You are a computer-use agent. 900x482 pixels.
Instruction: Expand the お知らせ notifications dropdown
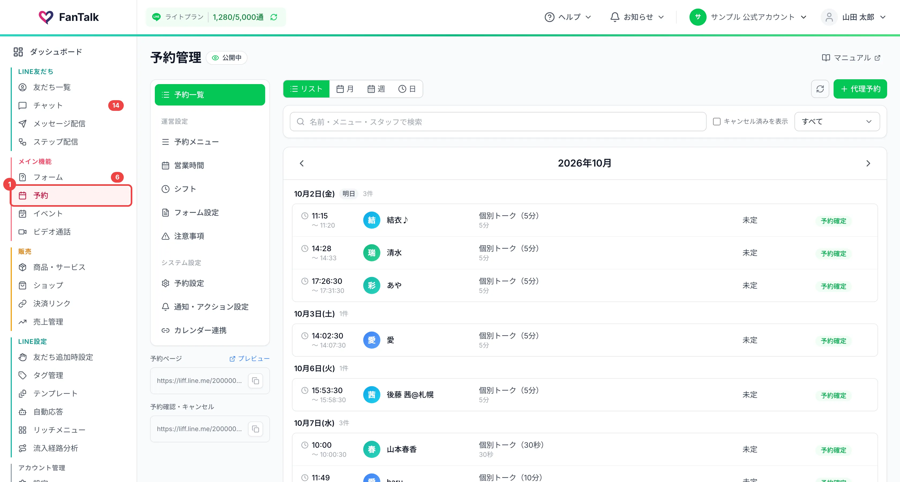coord(637,17)
